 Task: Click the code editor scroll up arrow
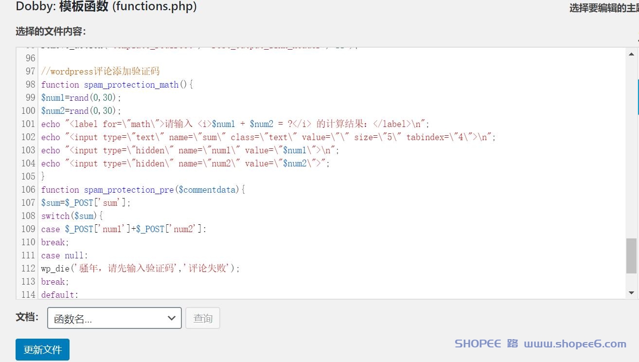pos(632,54)
